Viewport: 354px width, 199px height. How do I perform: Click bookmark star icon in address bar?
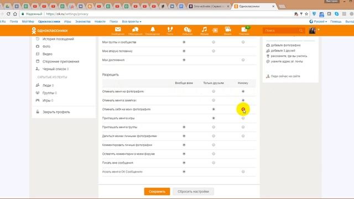click(306, 14)
